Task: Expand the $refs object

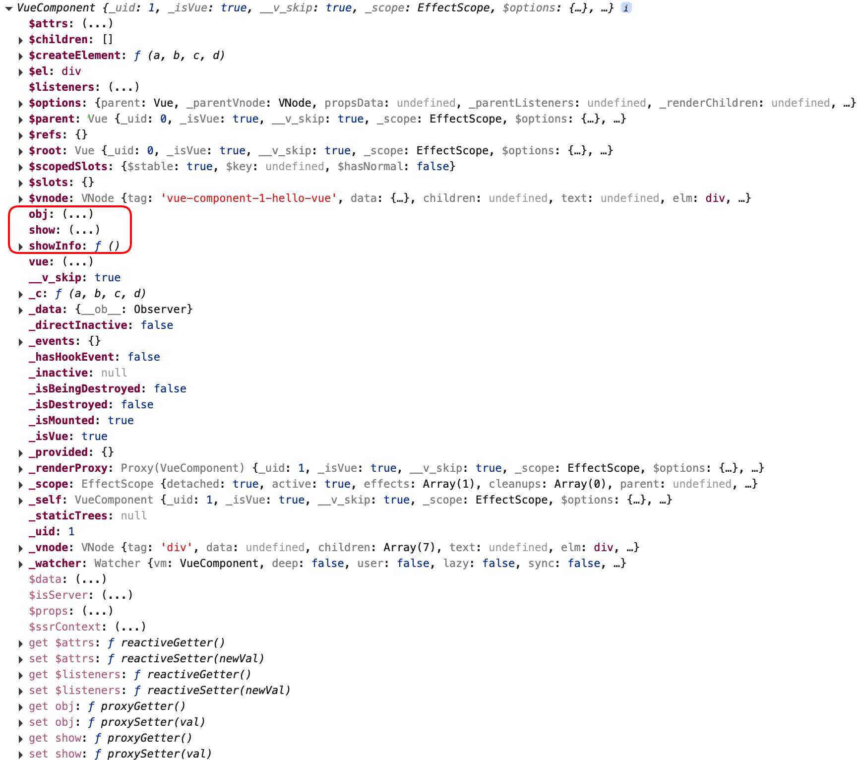Action: tap(20, 135)
